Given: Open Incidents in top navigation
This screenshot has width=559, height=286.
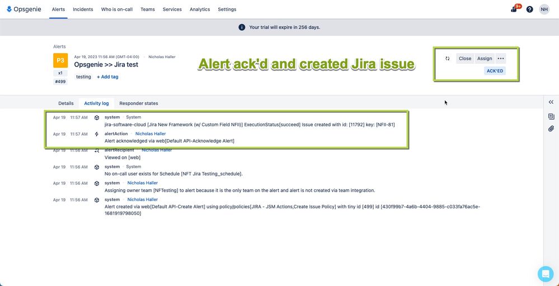Looking at the screenshot, I should point(83,9).
